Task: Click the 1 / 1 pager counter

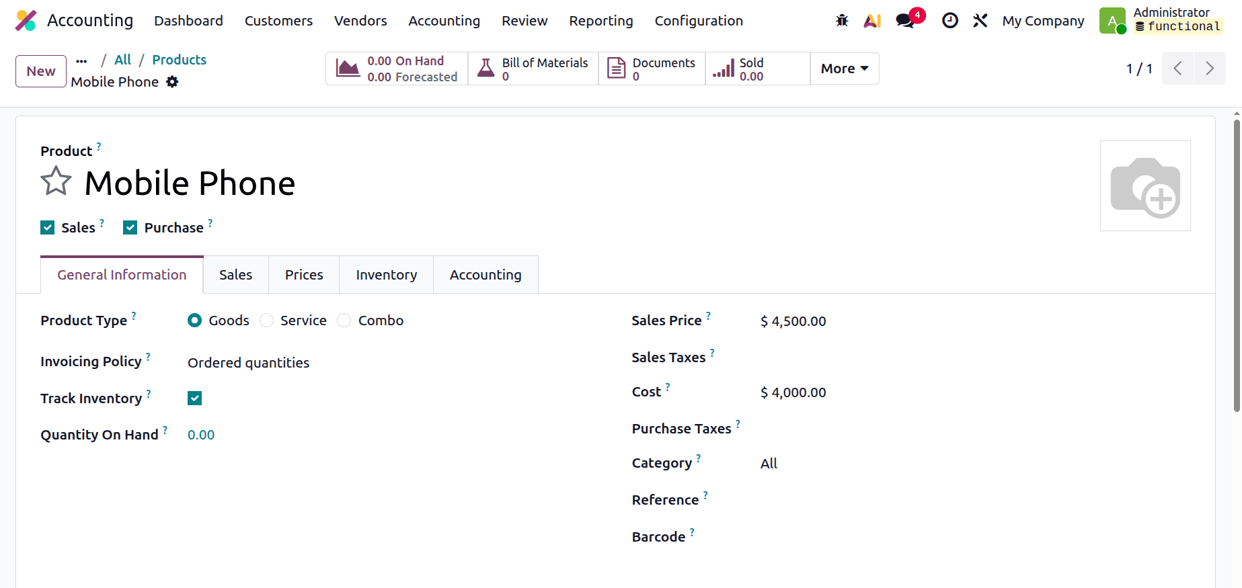Action: click(1139, 69)
